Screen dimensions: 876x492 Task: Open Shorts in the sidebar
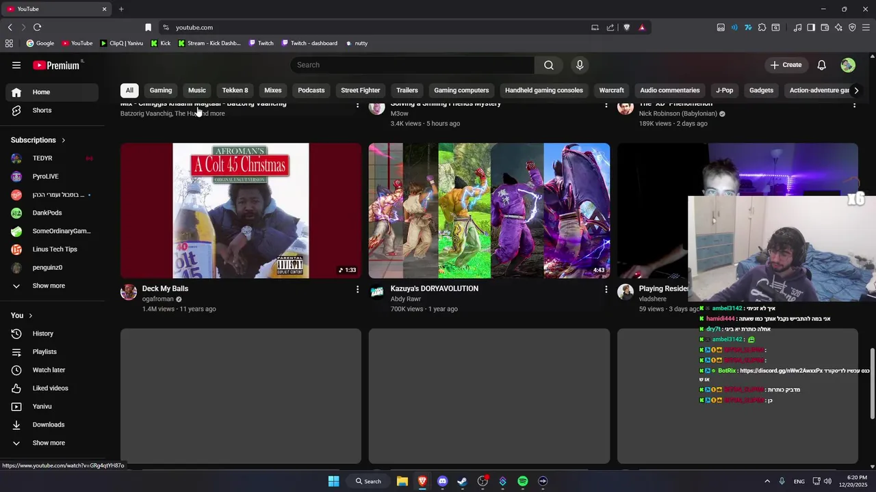tap(52, 110)
